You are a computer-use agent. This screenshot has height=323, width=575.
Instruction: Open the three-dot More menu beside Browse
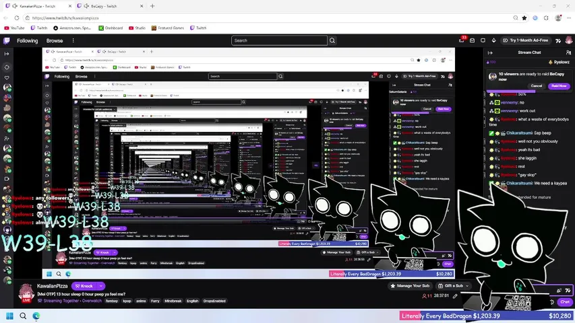point(73,40)
